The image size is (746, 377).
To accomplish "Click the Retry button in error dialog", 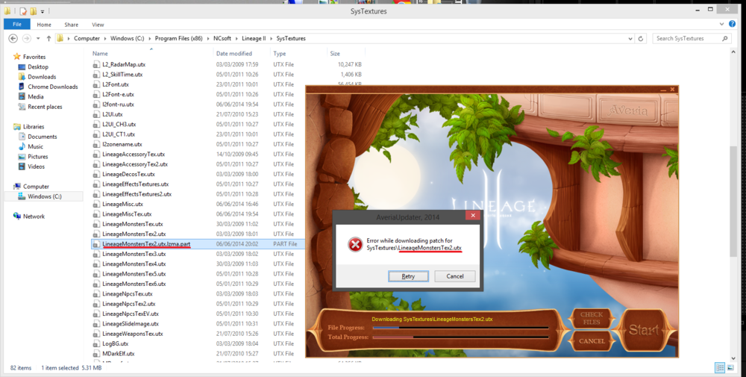I will (x=408, y=276).
